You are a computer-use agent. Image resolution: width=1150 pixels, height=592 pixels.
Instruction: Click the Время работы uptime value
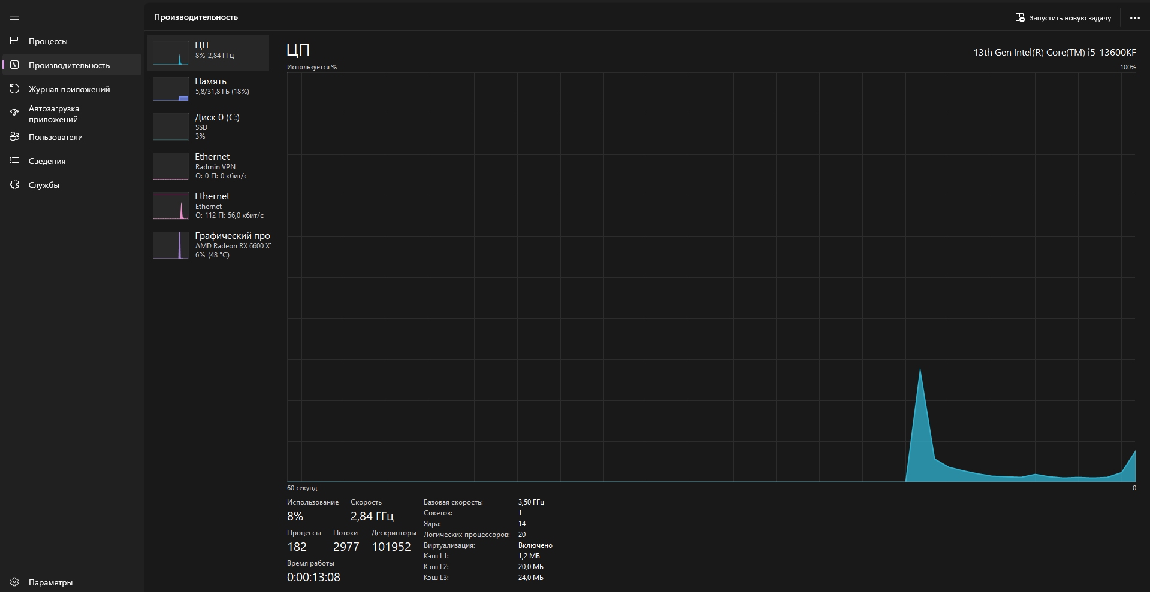313,578
